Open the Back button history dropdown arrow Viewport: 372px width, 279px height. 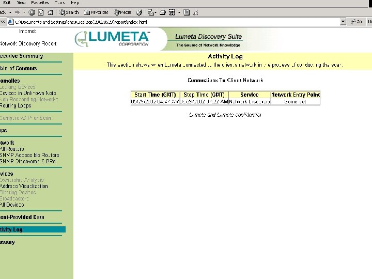[10, 12]
